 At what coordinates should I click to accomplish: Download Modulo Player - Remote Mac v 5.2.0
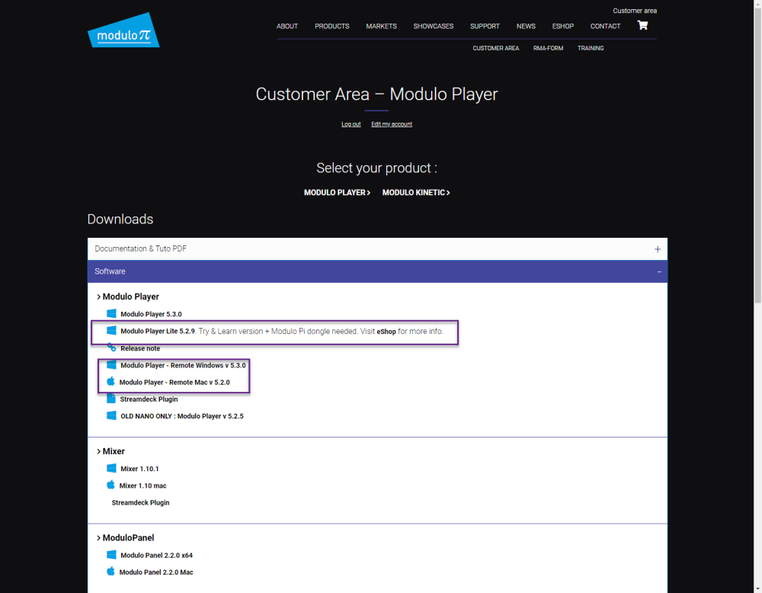[174, 382]
